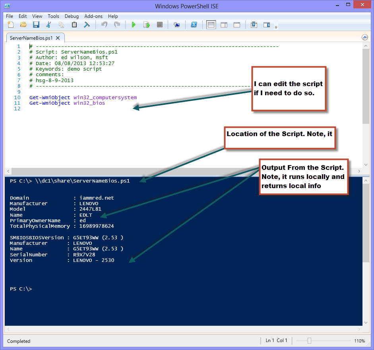Click the Author: ed wilson comment line
The width and height of the screenshot is (374, 350).
pyautogui.click(x=69, y=58)
